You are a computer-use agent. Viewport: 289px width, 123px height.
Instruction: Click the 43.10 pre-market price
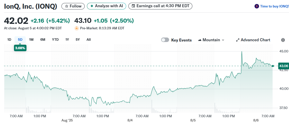[83, 21]
